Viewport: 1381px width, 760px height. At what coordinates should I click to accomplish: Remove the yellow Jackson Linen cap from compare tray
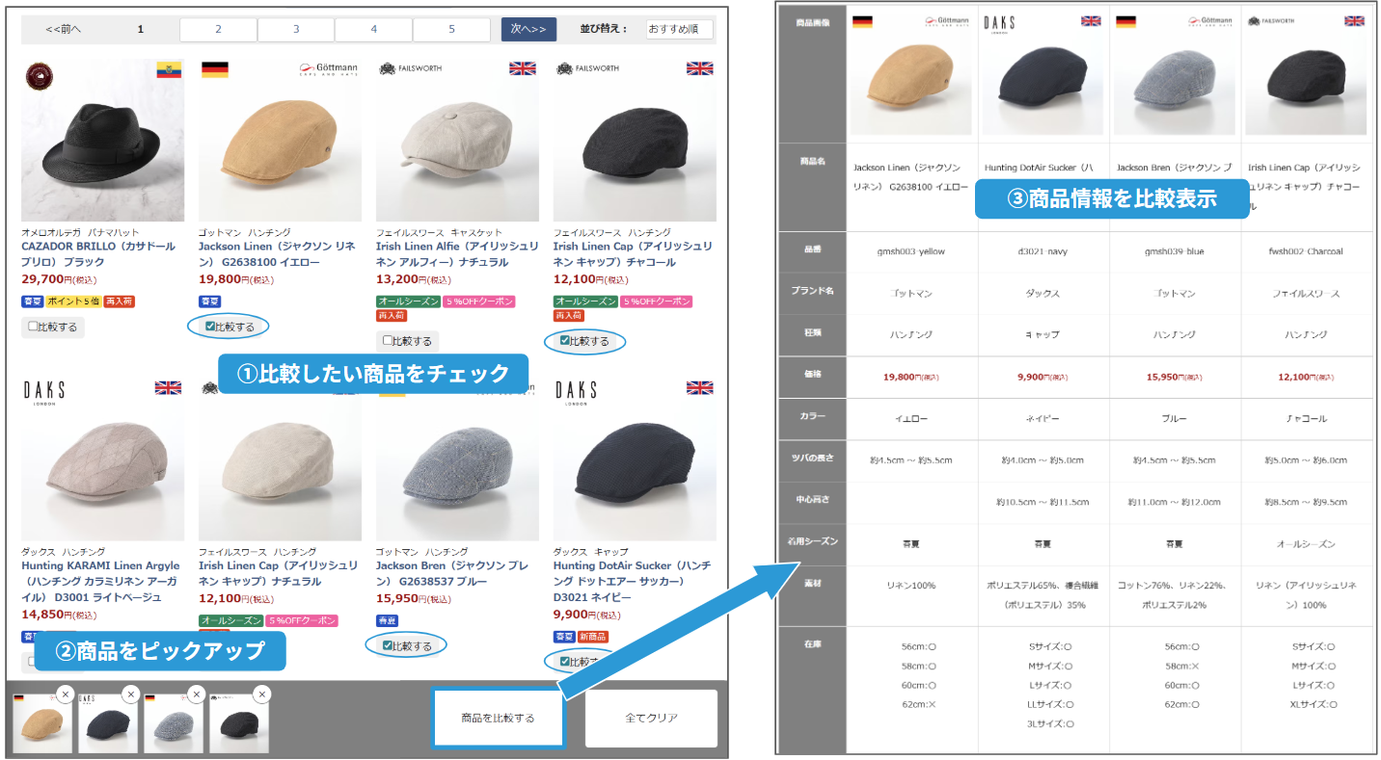click(x=65, y=694)
